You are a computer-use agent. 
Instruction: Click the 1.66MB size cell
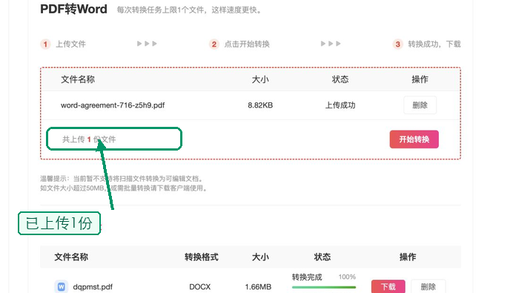click(258, 287)
